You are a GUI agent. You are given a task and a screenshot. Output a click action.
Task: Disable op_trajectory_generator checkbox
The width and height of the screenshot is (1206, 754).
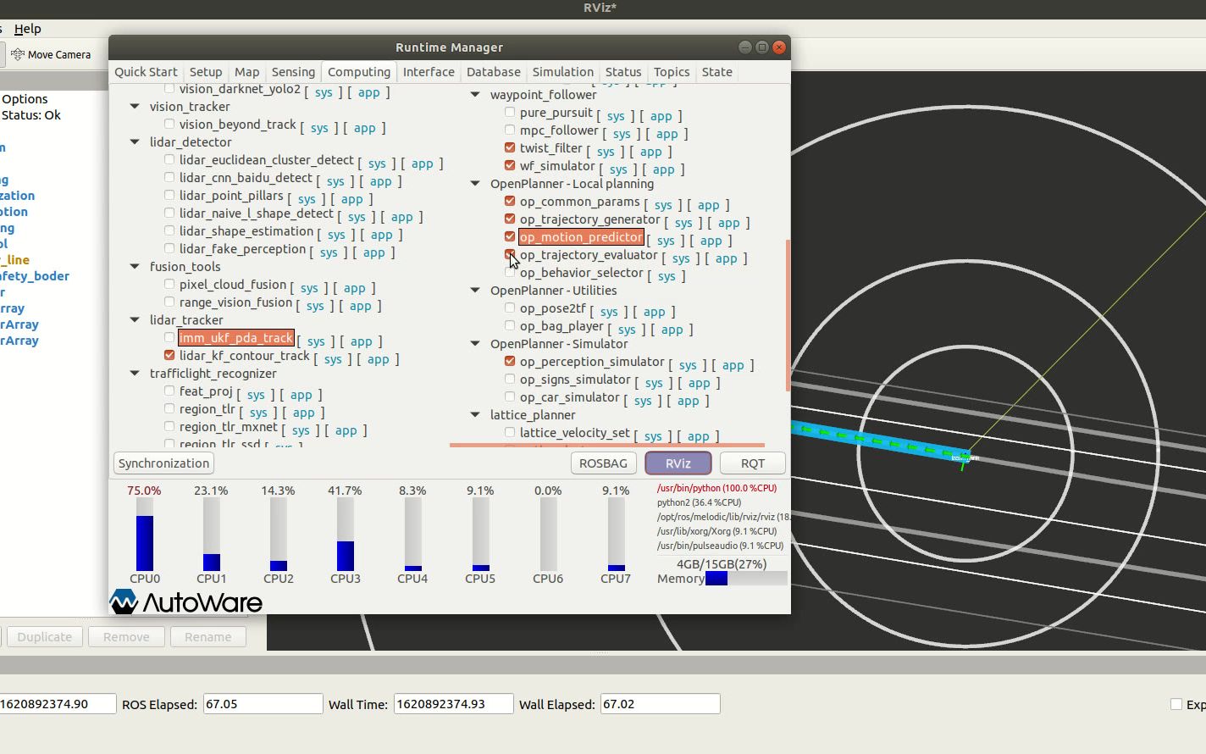(510, 219)
